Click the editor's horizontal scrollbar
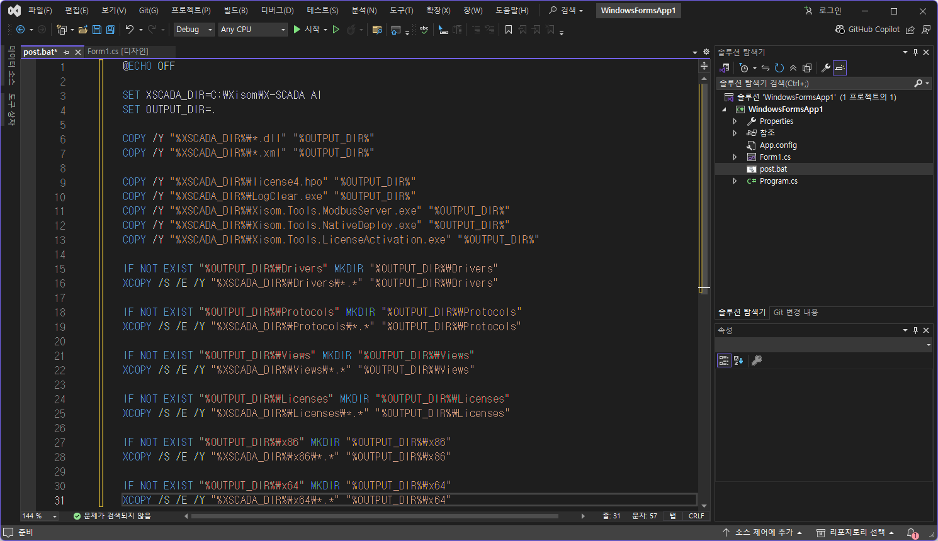This screenshot has height=541, width=938. 375,516
